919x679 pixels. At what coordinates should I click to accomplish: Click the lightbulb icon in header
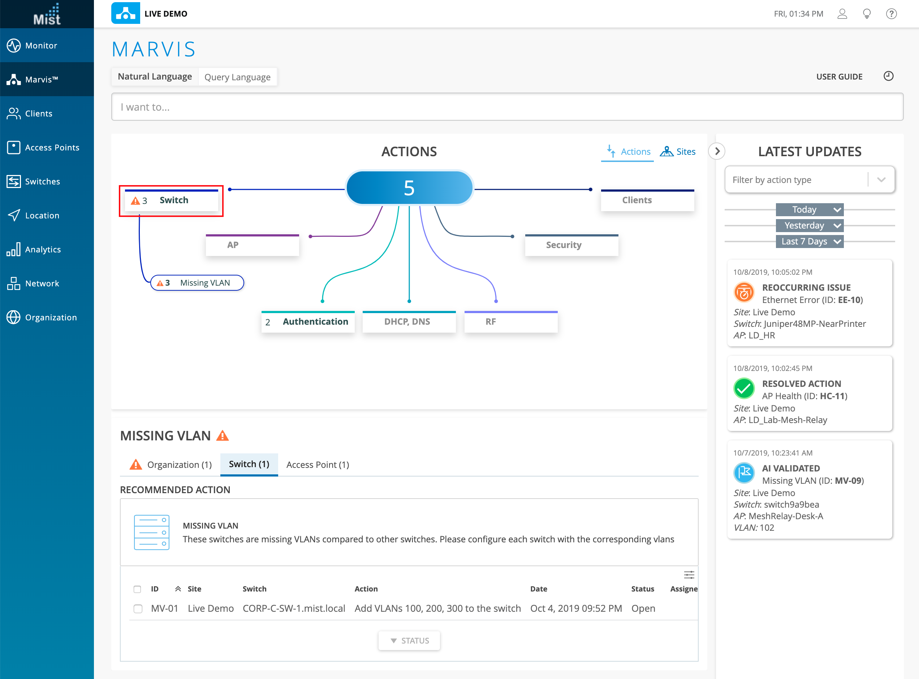click(866, 14)
